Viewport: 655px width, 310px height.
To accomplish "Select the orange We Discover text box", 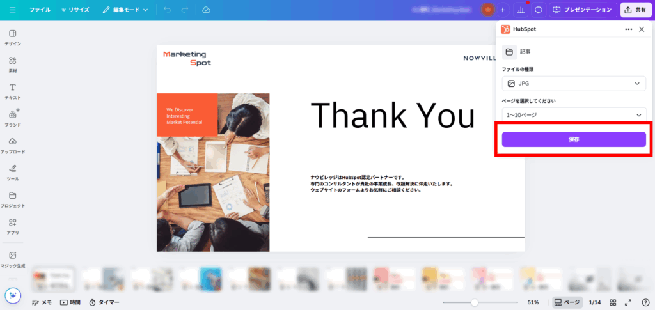I will (x=187, y=115).
